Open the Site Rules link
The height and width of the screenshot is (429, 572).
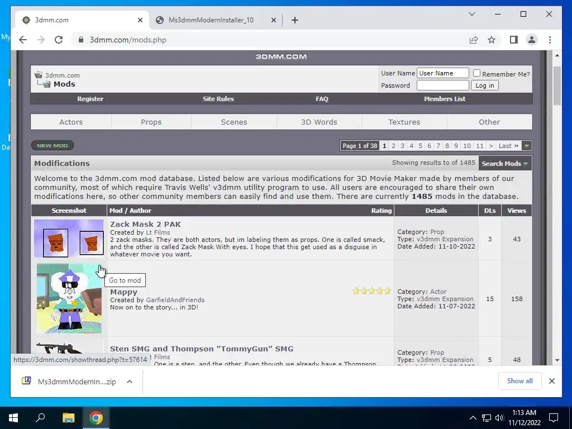pos(218,99)
